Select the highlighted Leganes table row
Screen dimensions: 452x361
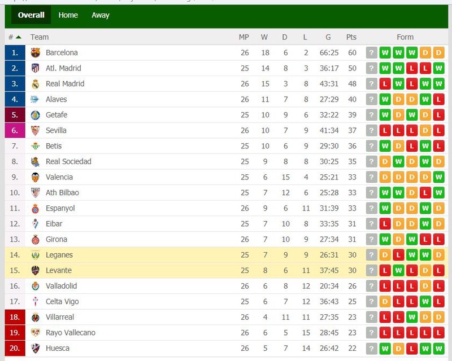(x=227, y=255)
